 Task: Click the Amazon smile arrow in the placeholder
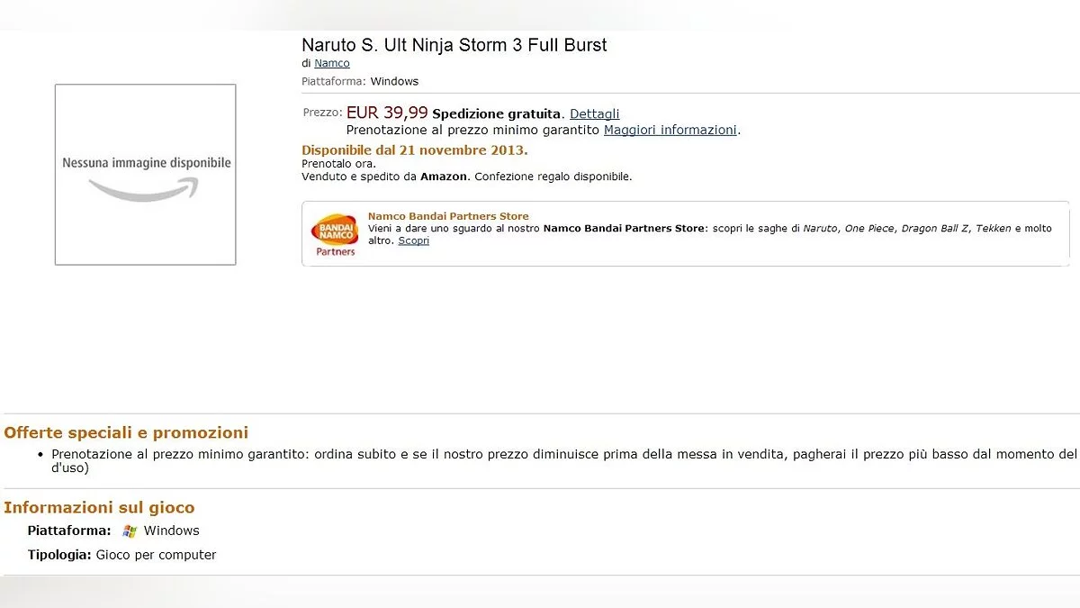pyautogui.click(x=144, y=189)
